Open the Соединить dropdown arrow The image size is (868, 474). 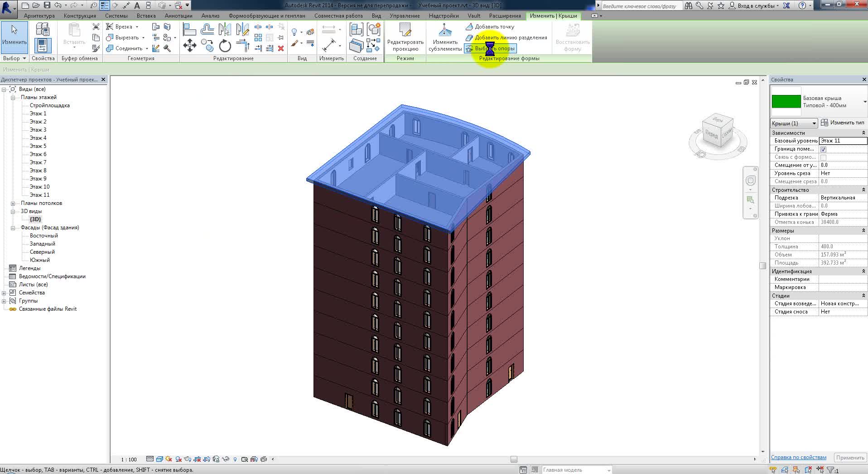147,48
